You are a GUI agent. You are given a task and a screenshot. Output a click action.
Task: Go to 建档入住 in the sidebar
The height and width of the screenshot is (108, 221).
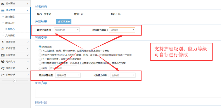pos(10,23)
